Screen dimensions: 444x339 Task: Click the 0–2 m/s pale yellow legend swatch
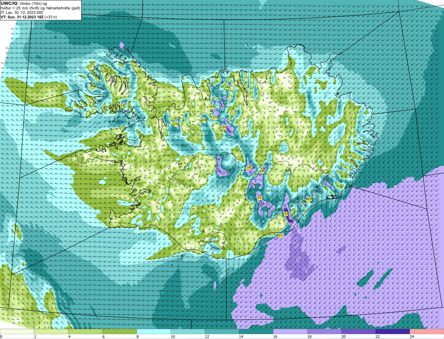coord(17,331)
